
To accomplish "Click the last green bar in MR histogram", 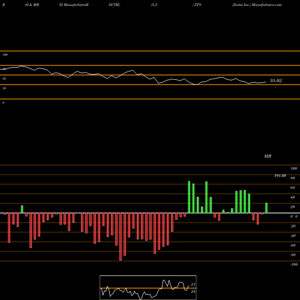I will 266,208.
